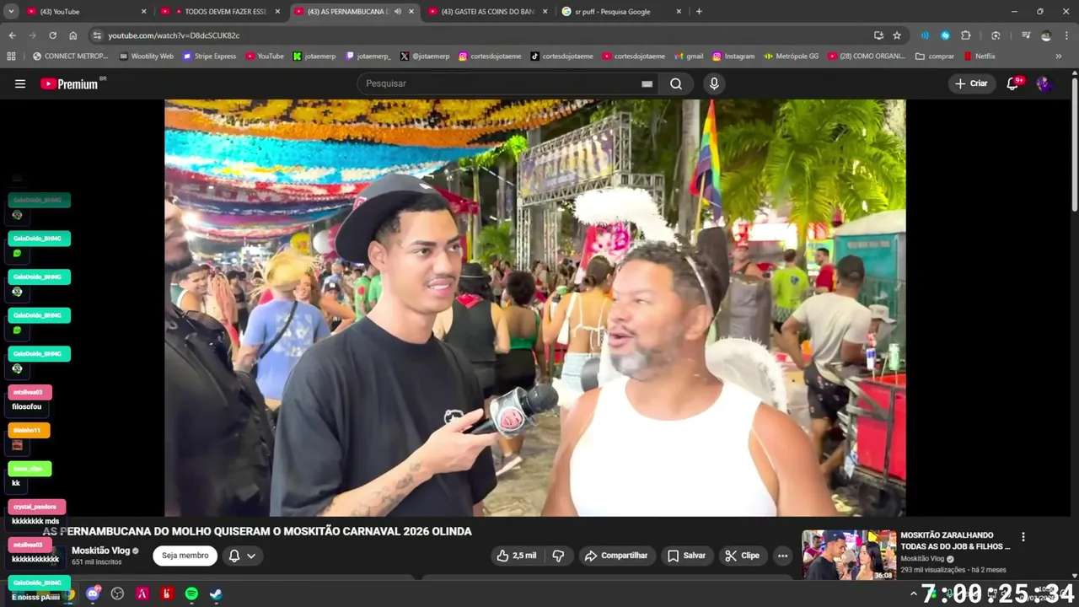This screenshot has width=1079, height=607.
Task: Open options menu for recommended Moskitão video
Action: point(1023,537)
